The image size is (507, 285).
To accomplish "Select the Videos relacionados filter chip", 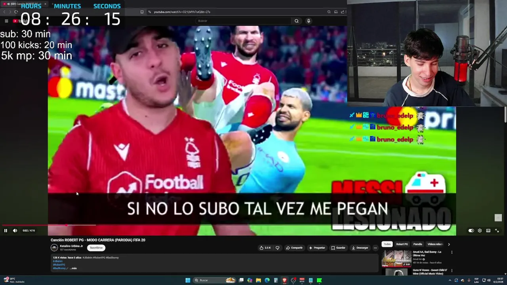I will click(x=435, y=244).
